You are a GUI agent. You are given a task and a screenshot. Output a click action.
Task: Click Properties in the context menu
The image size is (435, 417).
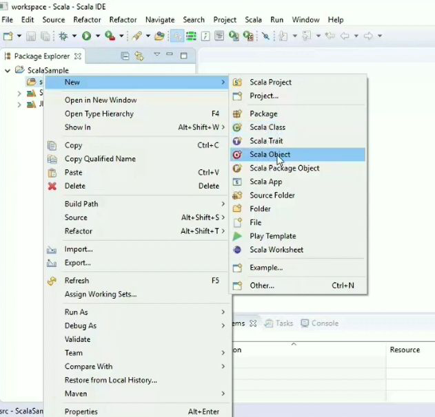tap(136, 411)
